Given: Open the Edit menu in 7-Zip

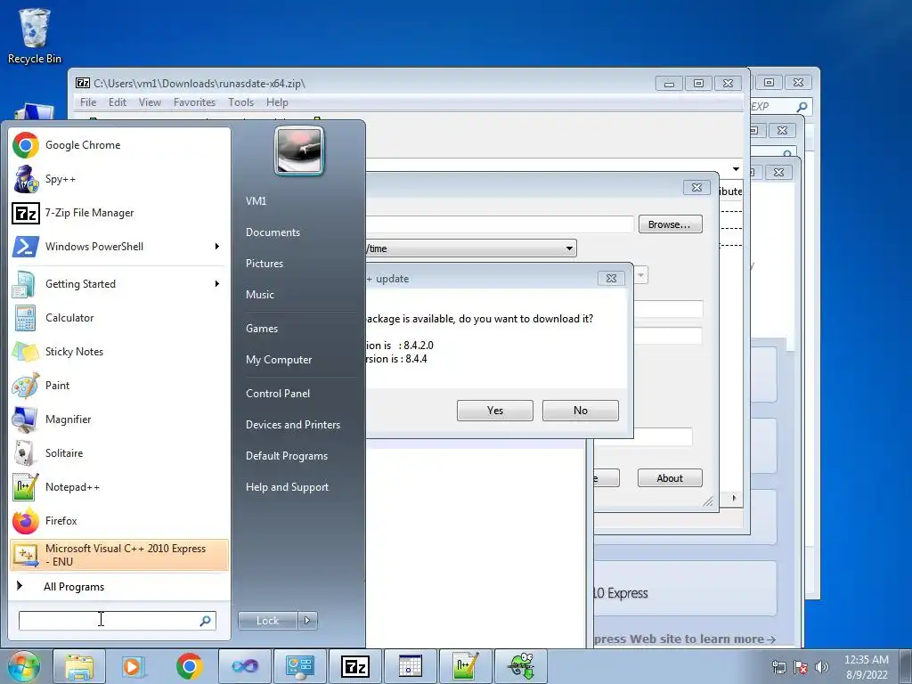Looking at the screenshot, I should 117,102.
